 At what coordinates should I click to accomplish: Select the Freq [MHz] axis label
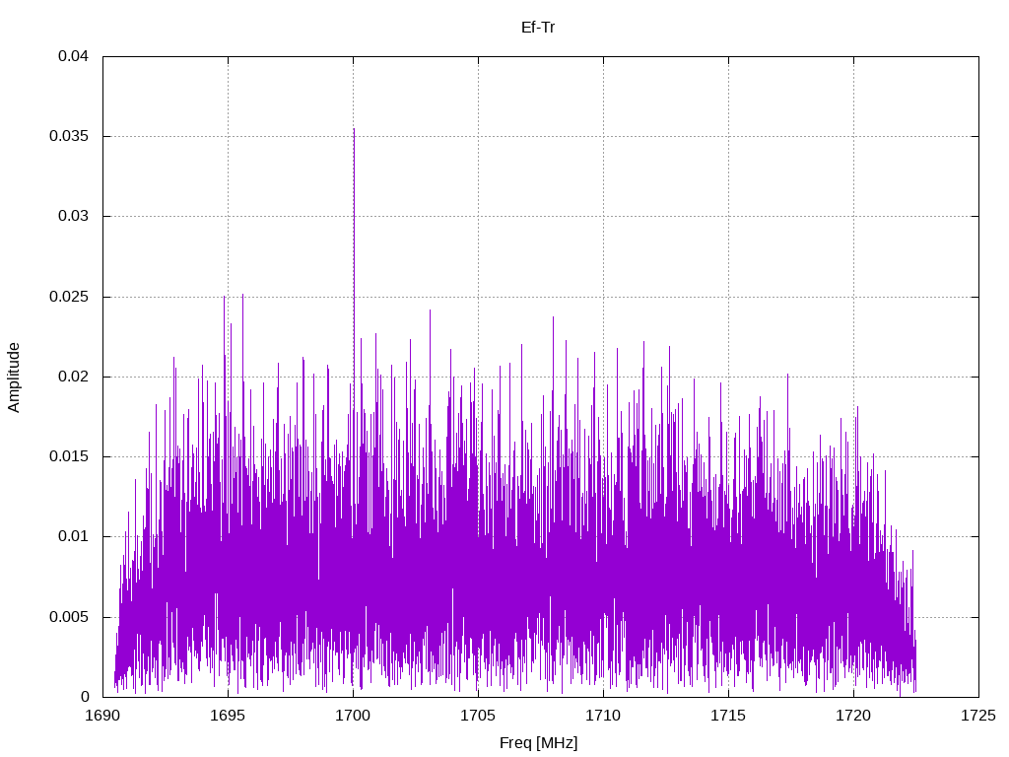click(x=539, y=743)
